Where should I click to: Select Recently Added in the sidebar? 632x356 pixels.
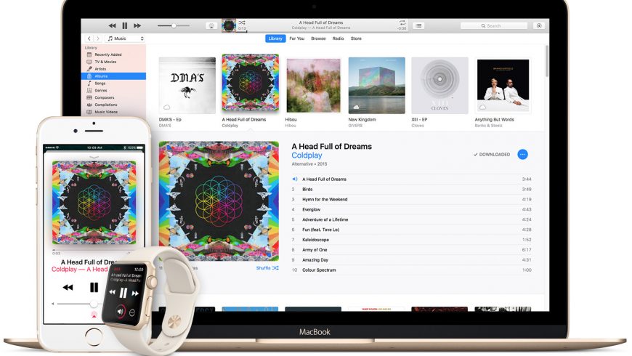point(113,54)
